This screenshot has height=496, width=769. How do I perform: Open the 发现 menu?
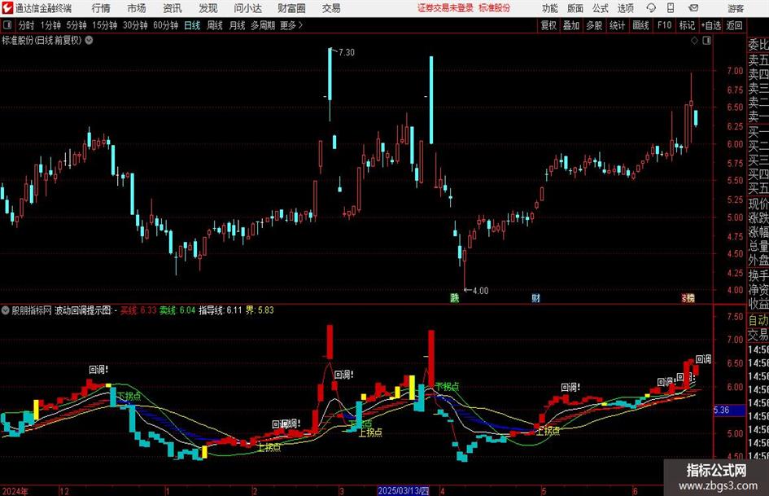click(208, 8)
